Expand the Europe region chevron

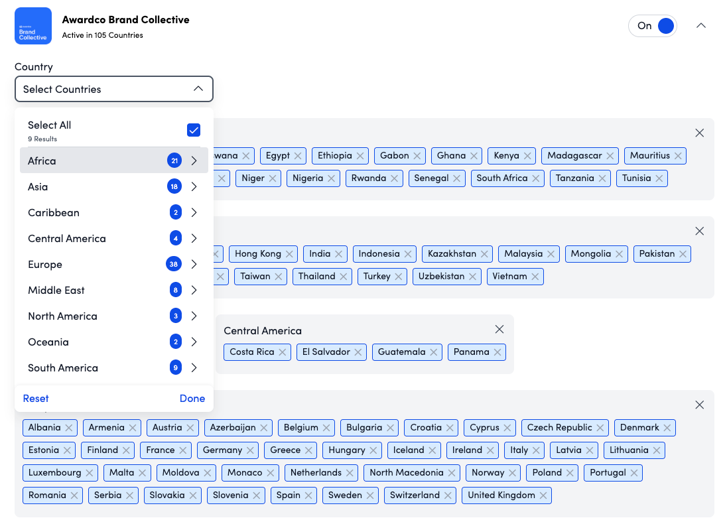(x=194, y=264)
